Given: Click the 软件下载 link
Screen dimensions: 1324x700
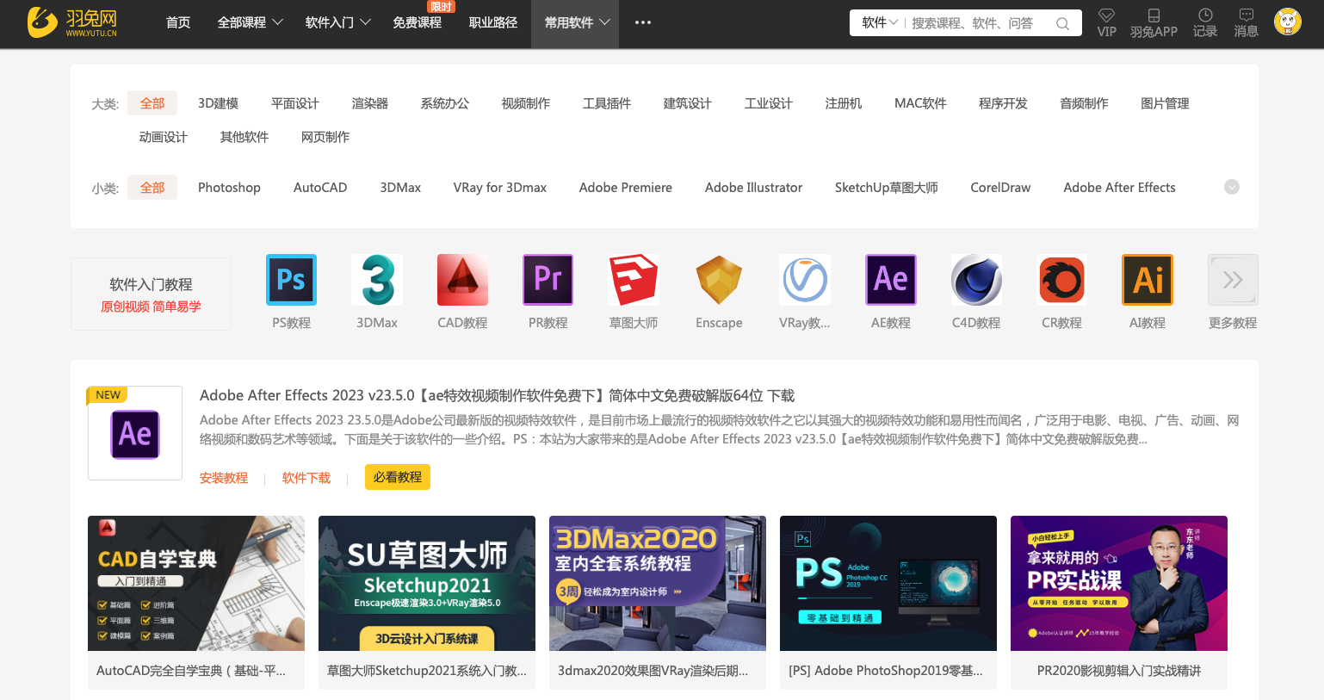Looking at the screenshot, I should tap(306, 478).
